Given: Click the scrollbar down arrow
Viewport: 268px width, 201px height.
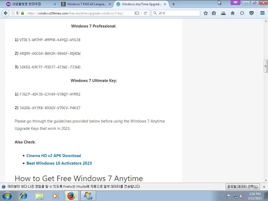Looking at the screenshot, I should pos(266,181).
